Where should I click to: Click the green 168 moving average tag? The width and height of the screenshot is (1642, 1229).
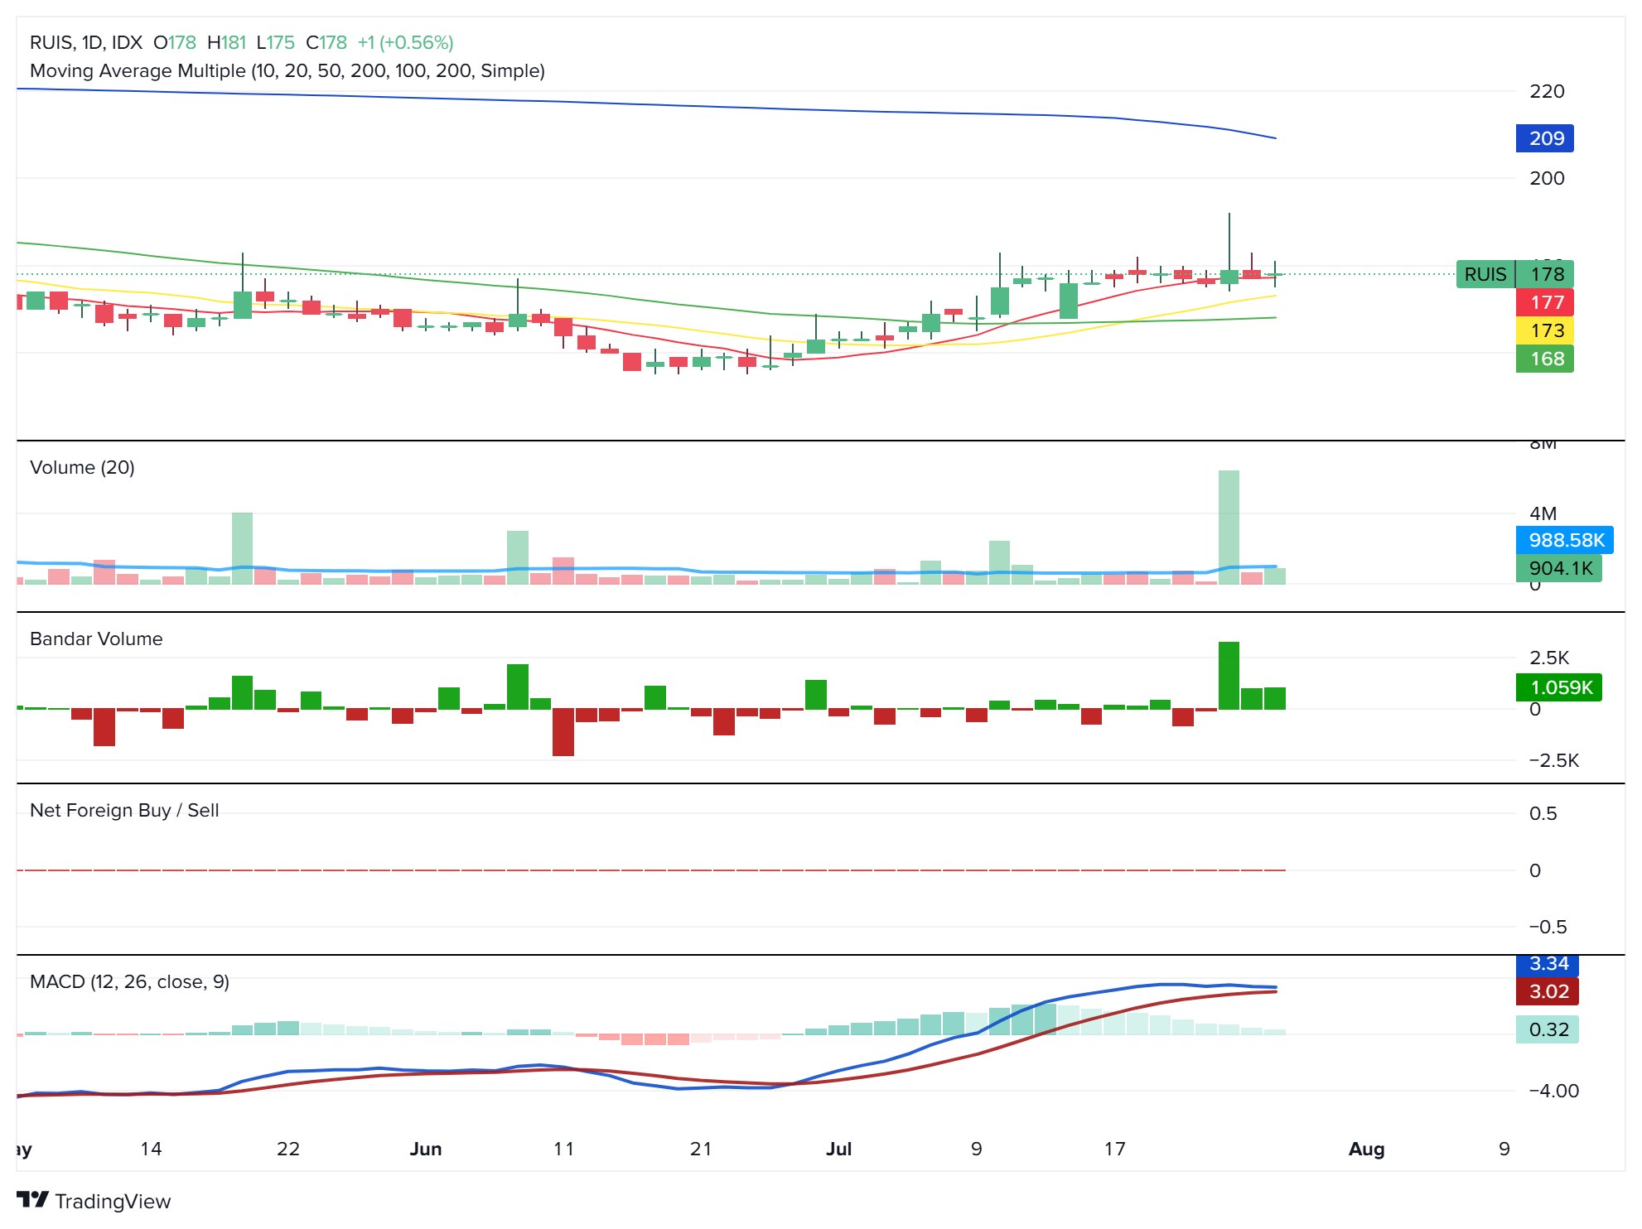[x=1544, y=359]
